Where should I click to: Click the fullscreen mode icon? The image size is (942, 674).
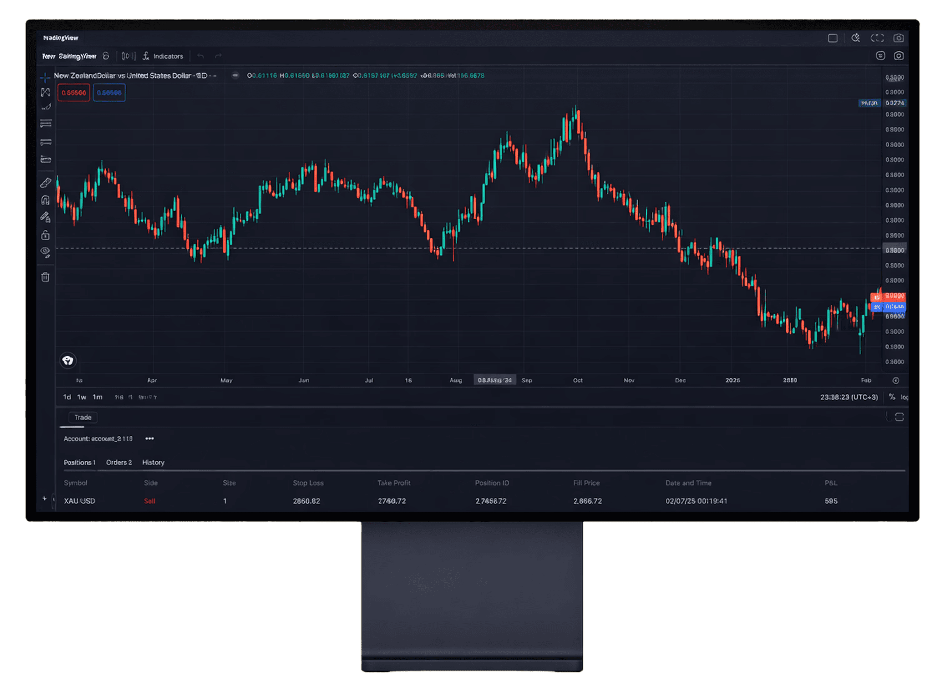877,38
